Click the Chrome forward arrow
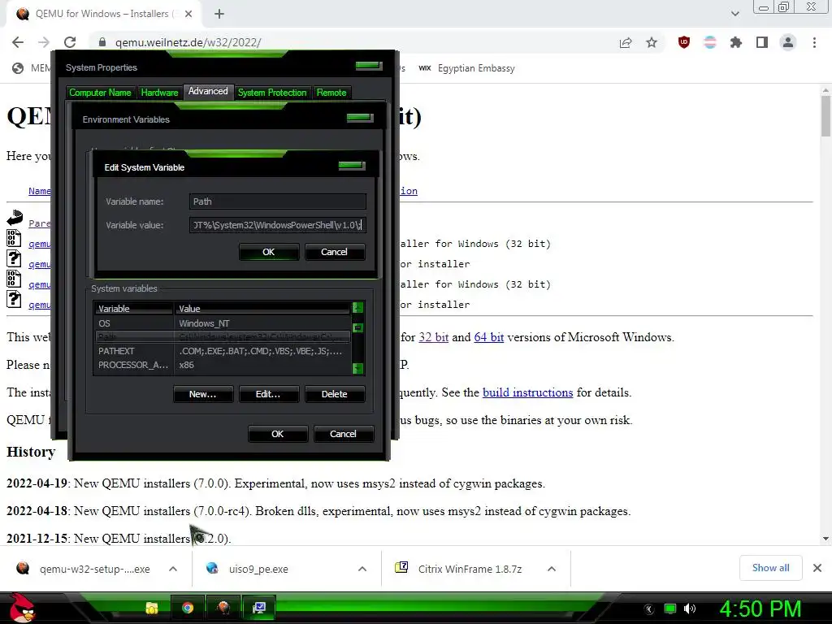The width and height of the screenshot is (832, 624). point(44,42)
